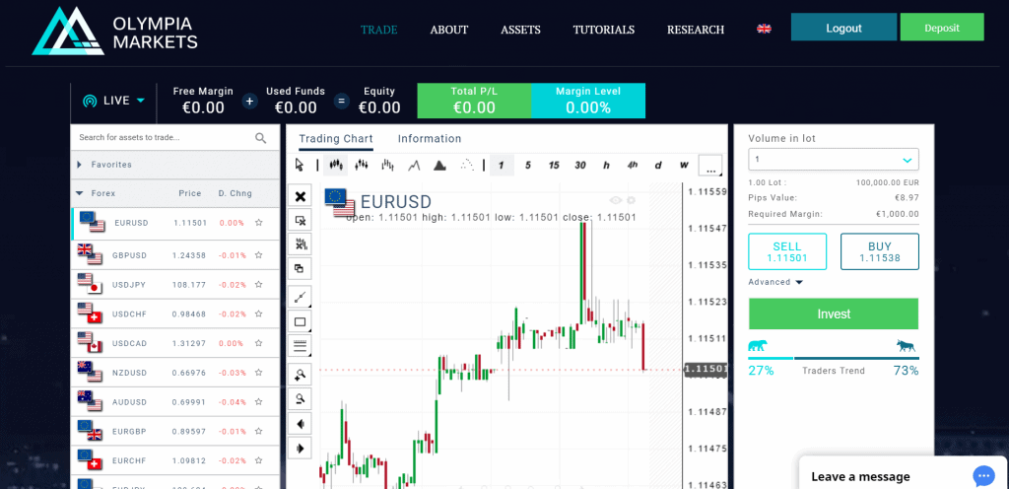
Task: Open the LIVE account dropdown
Action: (x=114, y=101)
